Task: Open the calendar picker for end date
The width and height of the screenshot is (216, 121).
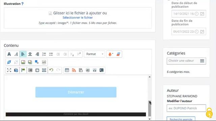Action: coord(202,32)
